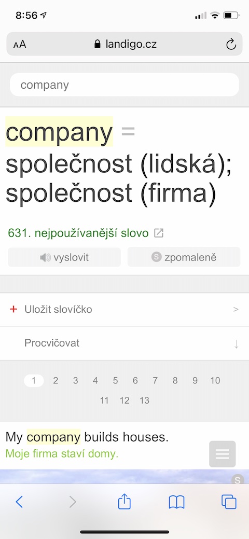Viewport: 249px width, 539px height.
Task: Select example page 2
Action: click(56, 381)
